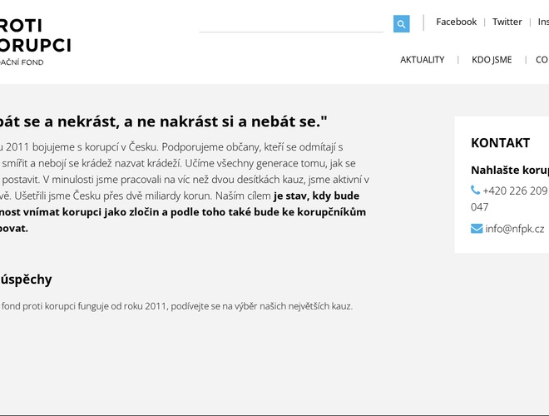Open the Proti korupci logo homepage
Image resolution: width=549 pixels, height=416 pixels.
(x=33, y=36)
